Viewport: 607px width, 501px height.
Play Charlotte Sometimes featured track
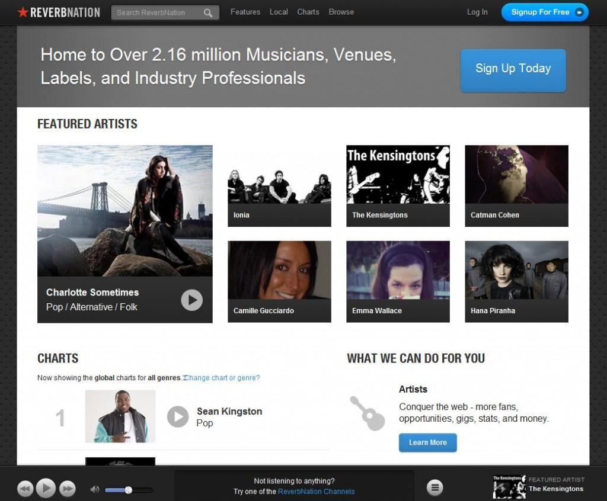click(x=191, y=300)
